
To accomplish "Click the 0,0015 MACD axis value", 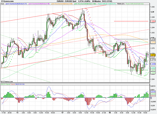I will 153,86.
